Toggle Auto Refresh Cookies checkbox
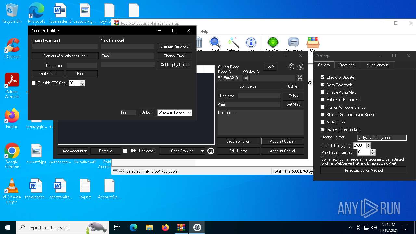The image size is (416, 234). 322,130
